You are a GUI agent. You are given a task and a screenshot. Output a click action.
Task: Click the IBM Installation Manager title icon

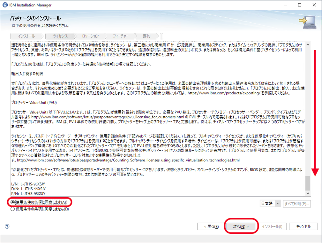5,5
